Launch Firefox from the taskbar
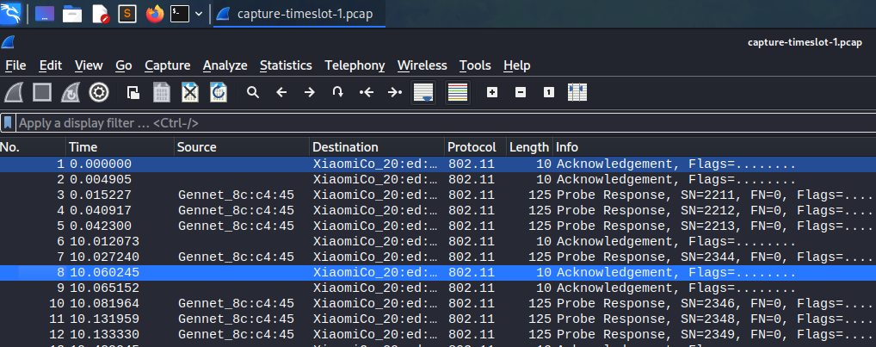Viewport: 876px width, 347px height. click(x=155, y=14)
